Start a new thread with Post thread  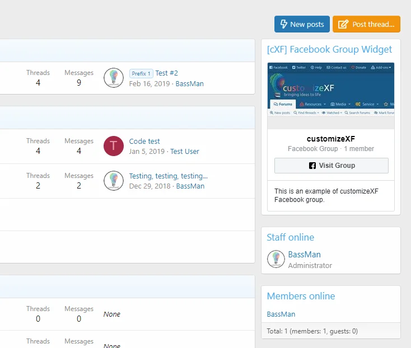[366, 24]
